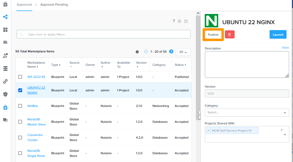Viewport: 293px width, 162px height.
Task: Open the 20 rows-per-page dropdown
Action: point(183,52)
